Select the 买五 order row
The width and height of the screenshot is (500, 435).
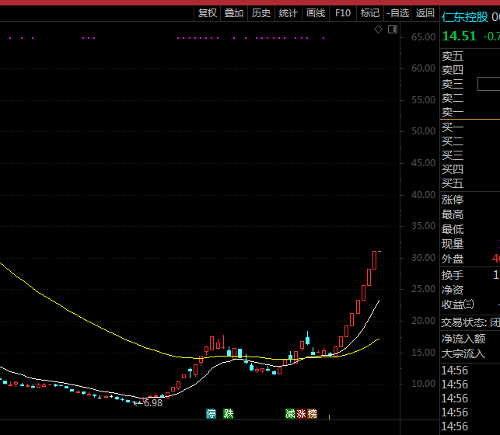(x=470, y=184)
